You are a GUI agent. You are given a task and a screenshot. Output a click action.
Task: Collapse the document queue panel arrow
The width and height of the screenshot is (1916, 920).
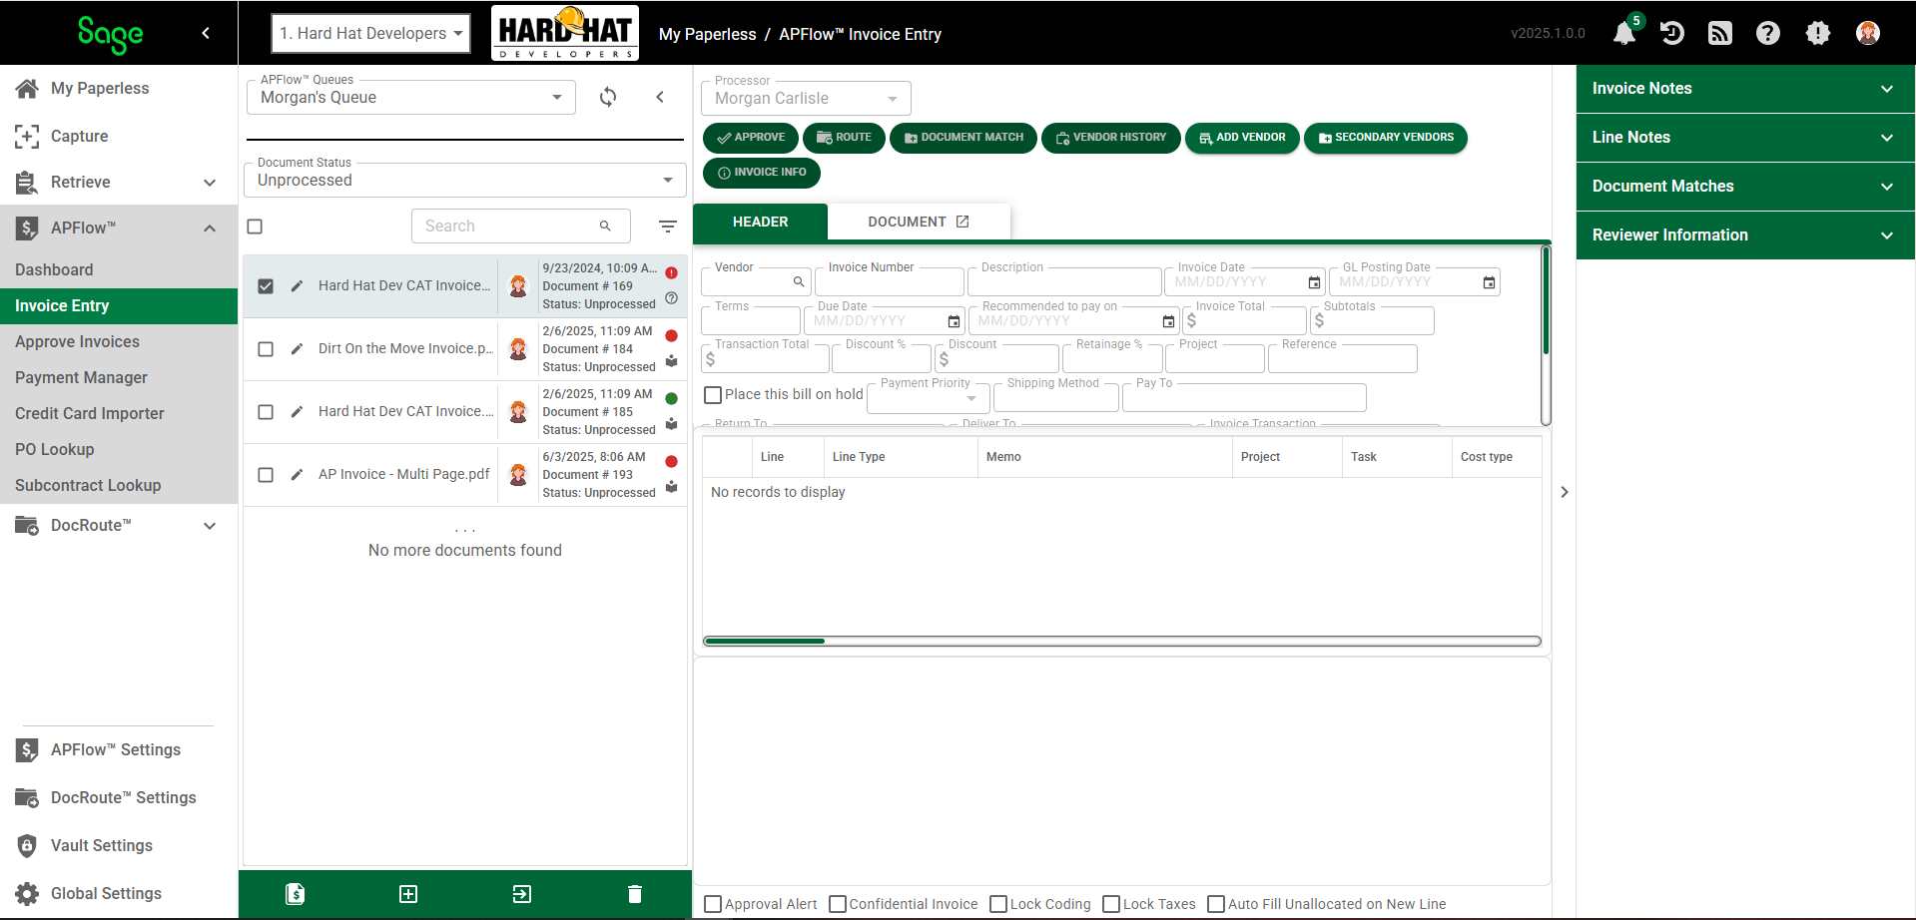coord(660,97)
